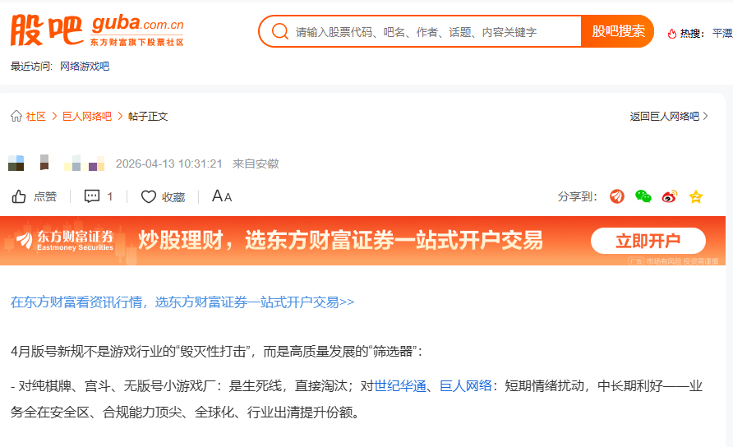
Task: Open comments via speech bubble icon
Action: coord(92,196)
